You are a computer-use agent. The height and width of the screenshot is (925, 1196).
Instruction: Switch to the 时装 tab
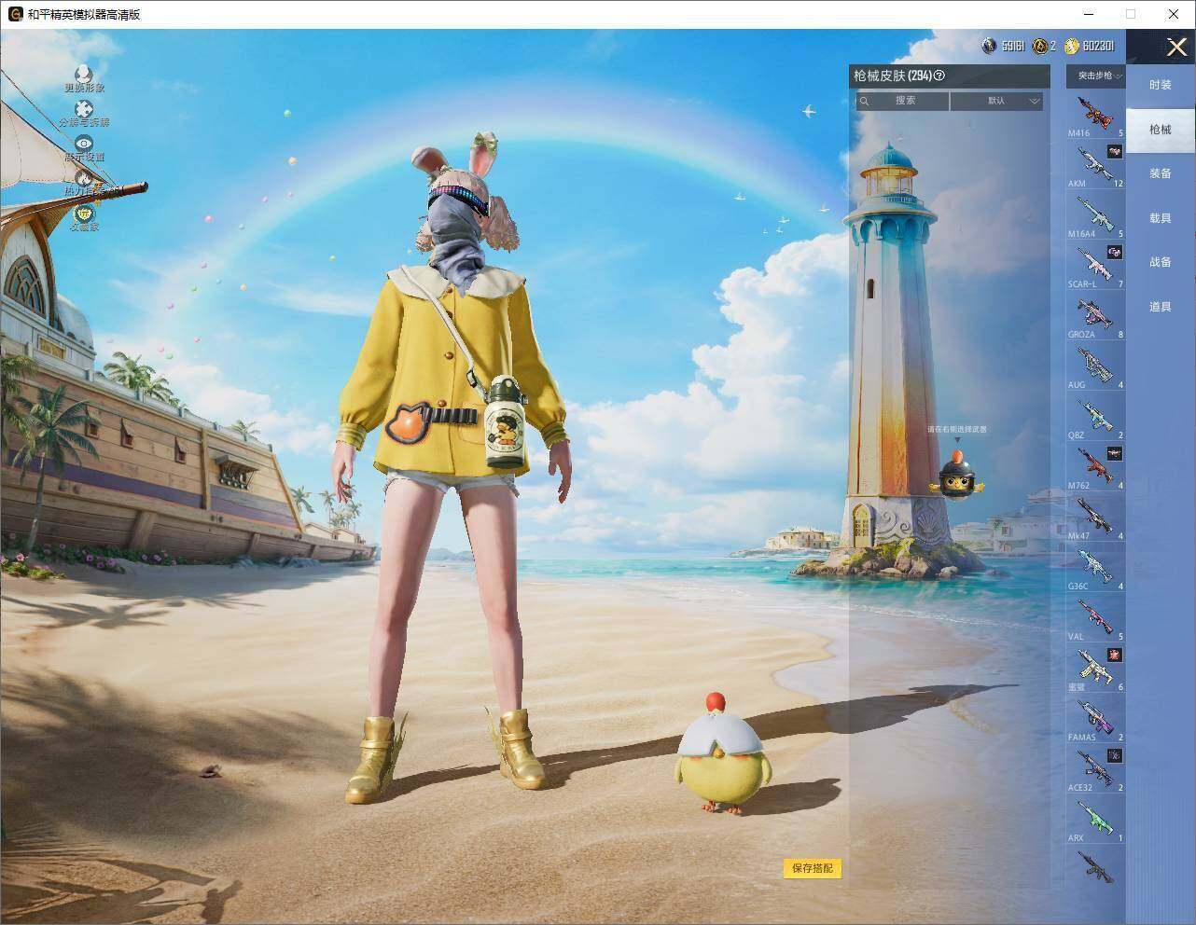[x=1161, y=85]
